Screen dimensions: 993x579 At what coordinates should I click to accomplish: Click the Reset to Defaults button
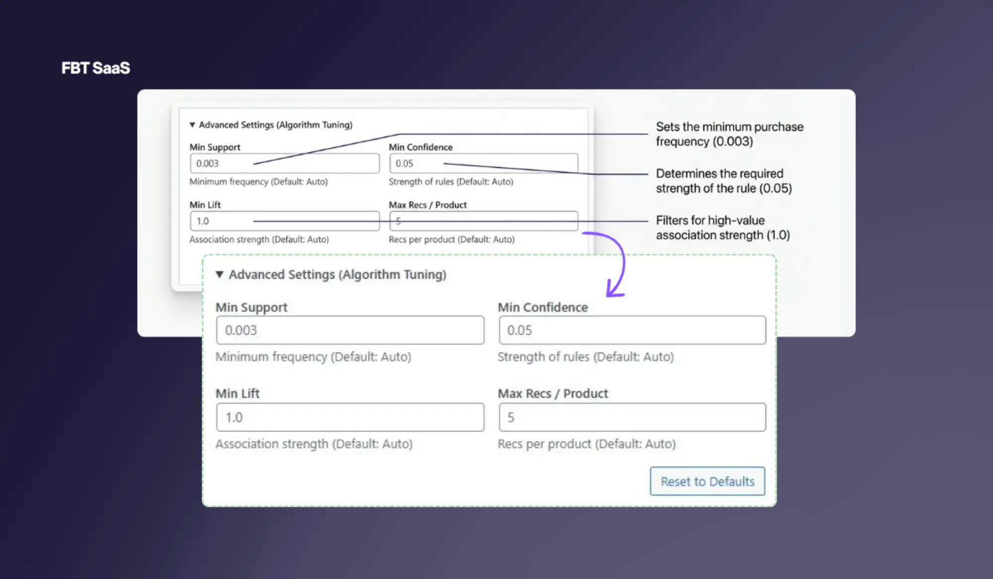coord(707,481)
